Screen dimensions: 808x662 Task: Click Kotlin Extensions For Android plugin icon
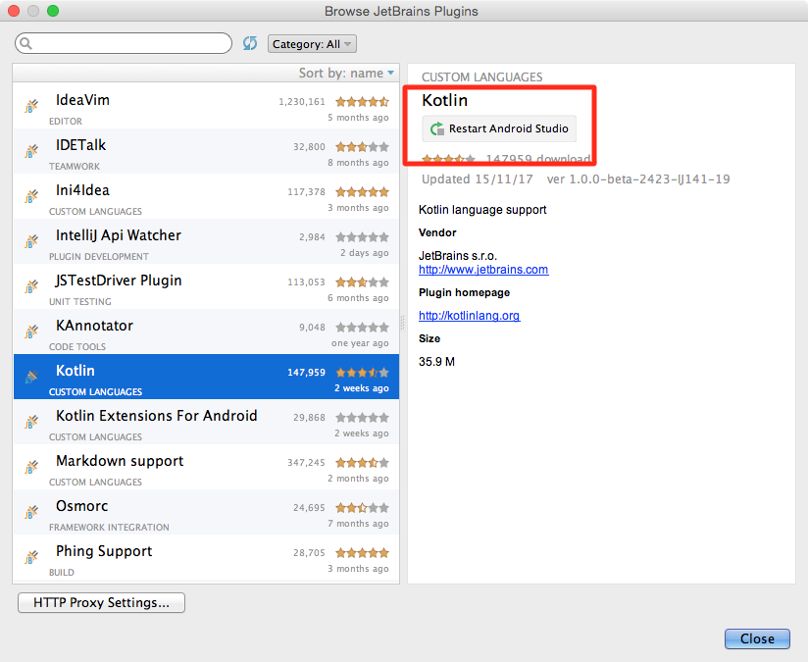coord(31,422)
